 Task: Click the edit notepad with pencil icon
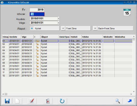tap(32, 101)
